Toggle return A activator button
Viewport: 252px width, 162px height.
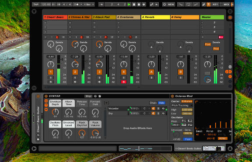151,72
